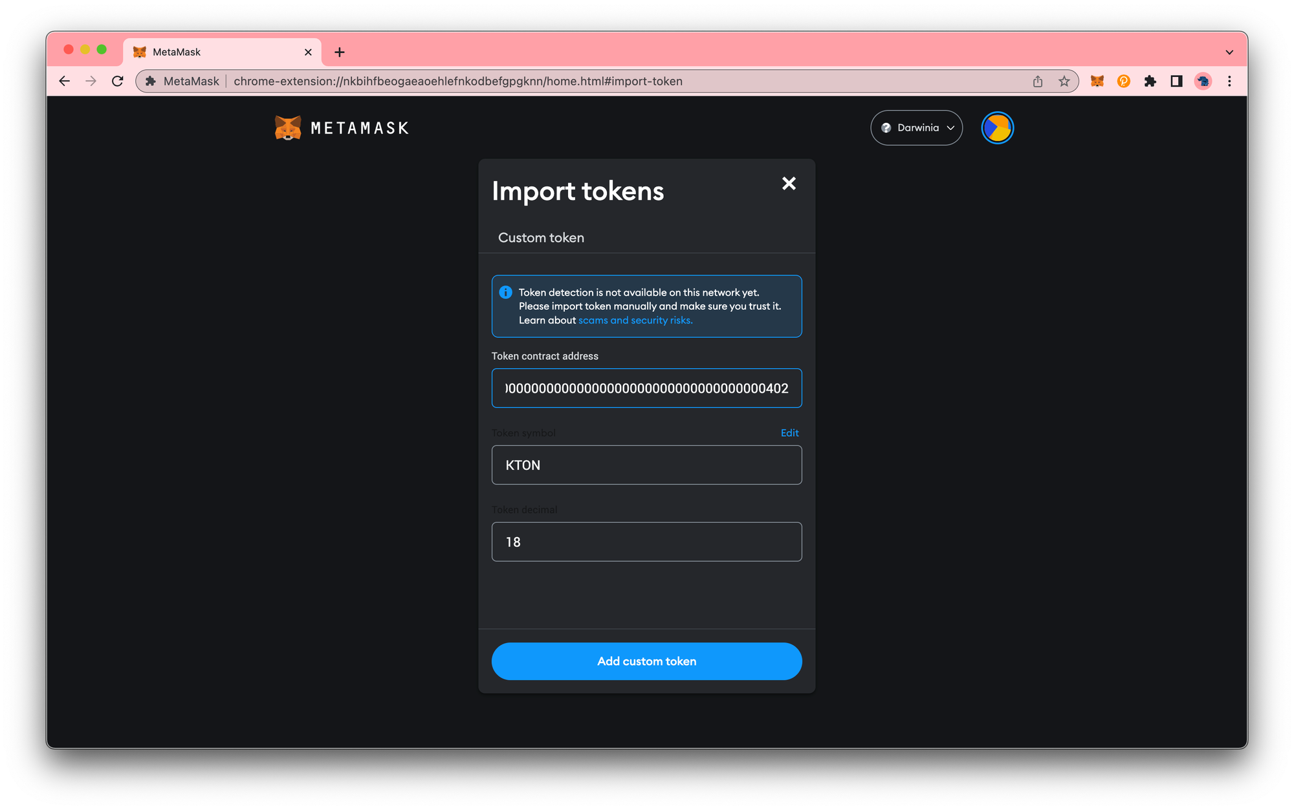Expand tab search chevron
This screenshot has height=810, width=1294.
point(1229,52)
